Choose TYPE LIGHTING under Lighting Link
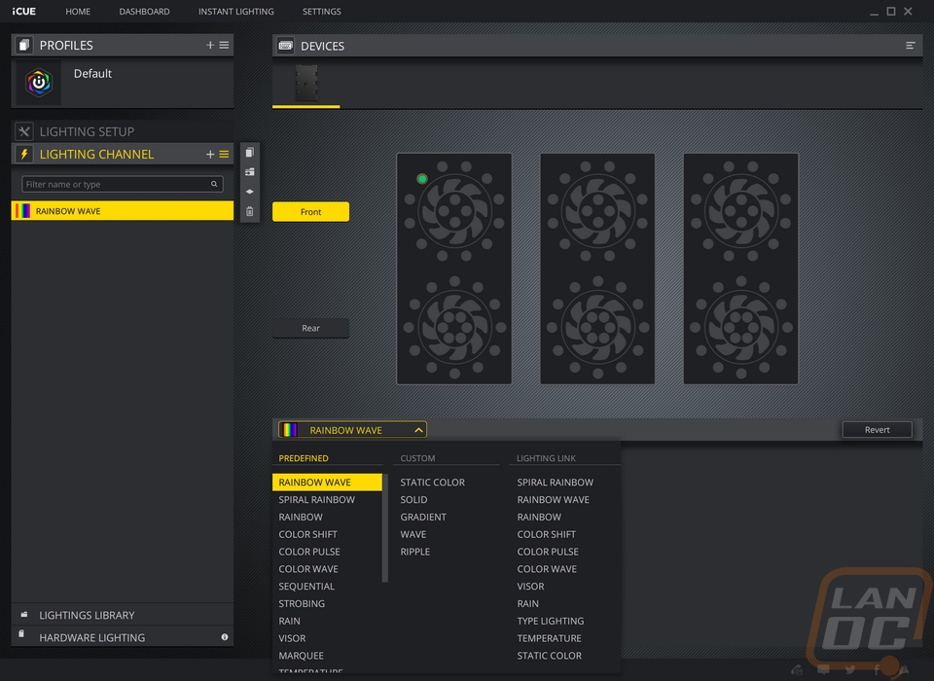This screenshot has width=934, height=681. (551, 621)
